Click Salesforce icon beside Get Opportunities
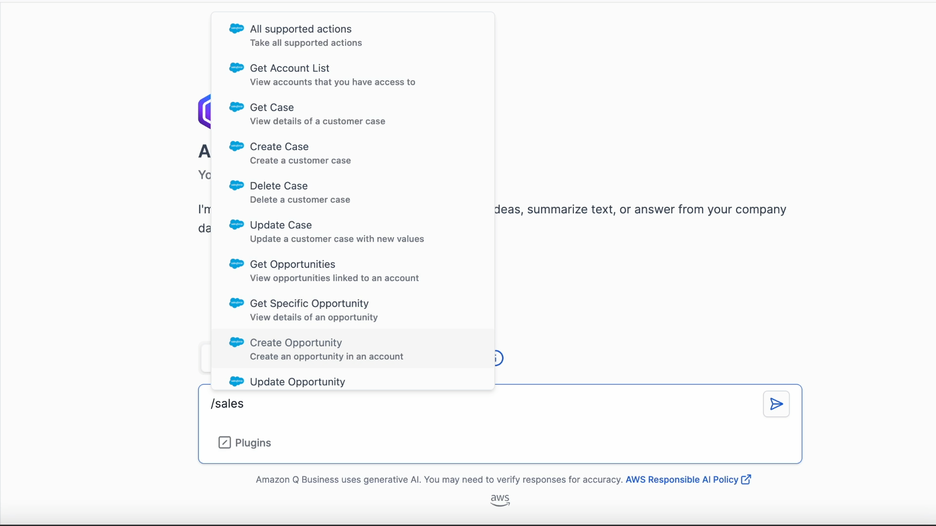 [236, 263]
